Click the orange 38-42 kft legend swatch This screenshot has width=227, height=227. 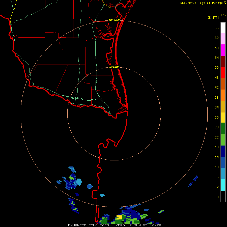point(223,95)
